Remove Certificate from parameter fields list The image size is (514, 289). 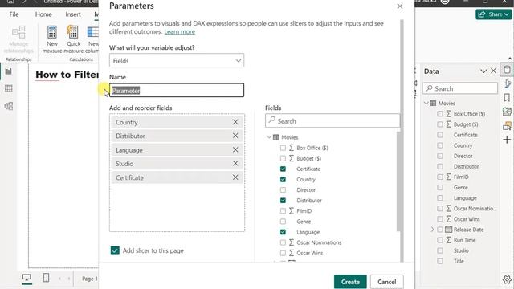235,177
